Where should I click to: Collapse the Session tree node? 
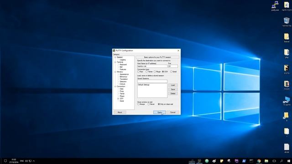[x=115, y=57]
